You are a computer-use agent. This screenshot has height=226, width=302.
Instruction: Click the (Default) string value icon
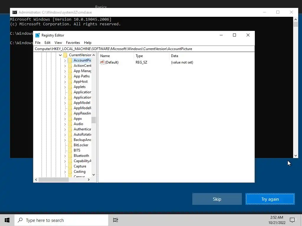[102, 62]
